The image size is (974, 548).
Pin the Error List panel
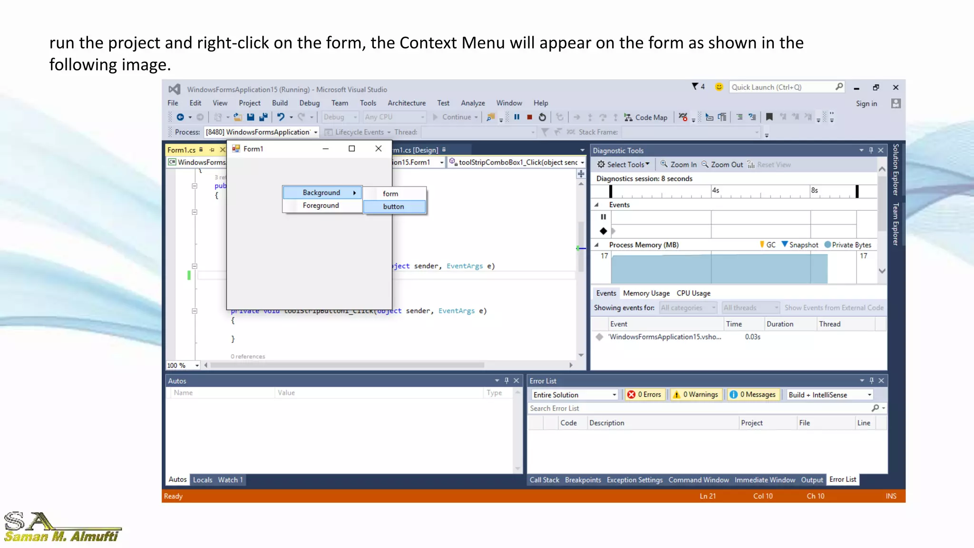point(872,381)
